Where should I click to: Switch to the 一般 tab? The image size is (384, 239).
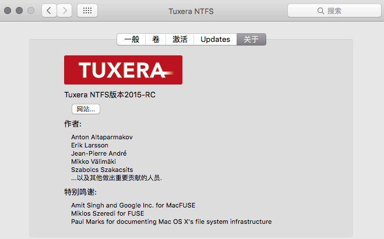coord(132,39)
